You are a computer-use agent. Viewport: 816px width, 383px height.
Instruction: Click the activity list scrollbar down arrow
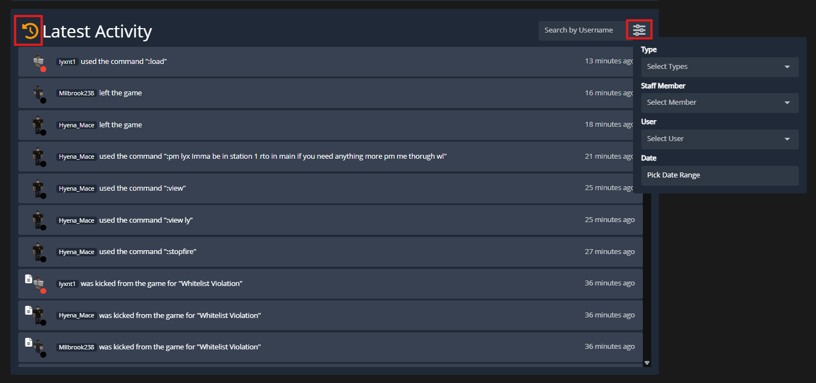647,363
